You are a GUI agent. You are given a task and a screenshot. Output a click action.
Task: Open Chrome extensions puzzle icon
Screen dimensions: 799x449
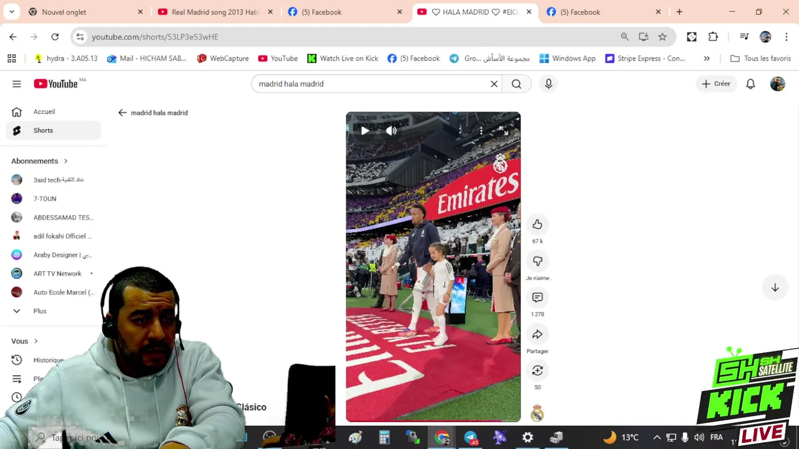click(713, 37)
